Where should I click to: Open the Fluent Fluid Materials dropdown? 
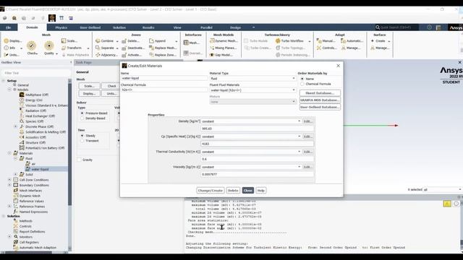252,90
